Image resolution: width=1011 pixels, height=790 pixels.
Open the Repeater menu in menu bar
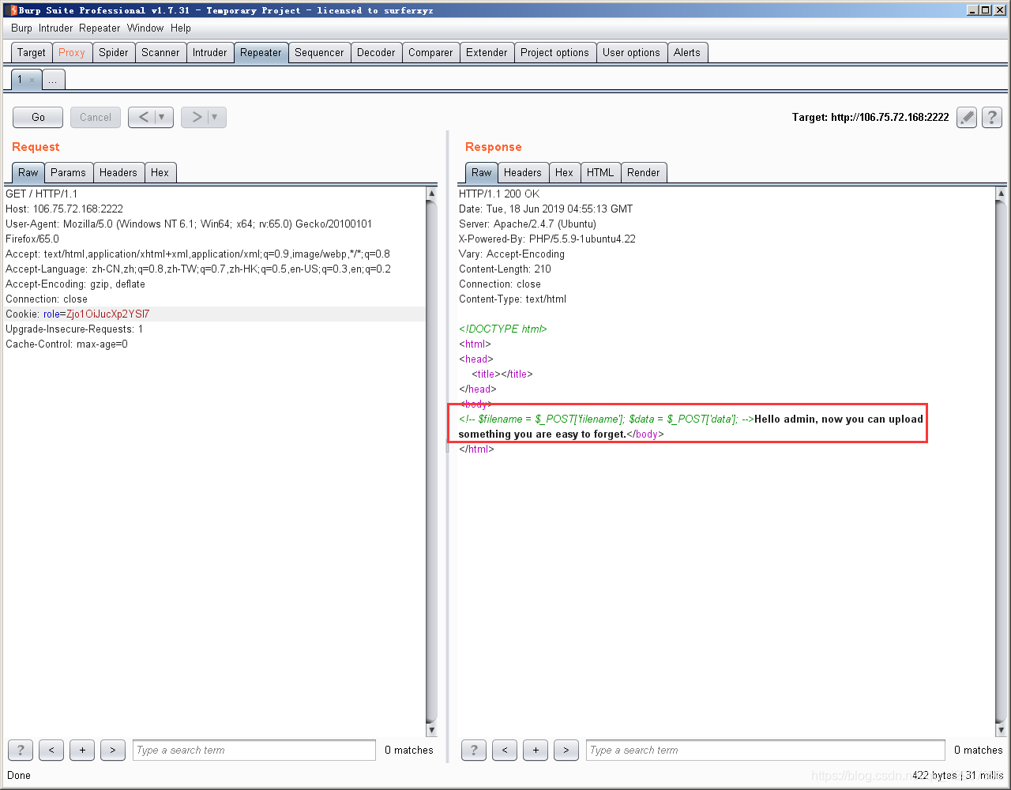(100, 28)
